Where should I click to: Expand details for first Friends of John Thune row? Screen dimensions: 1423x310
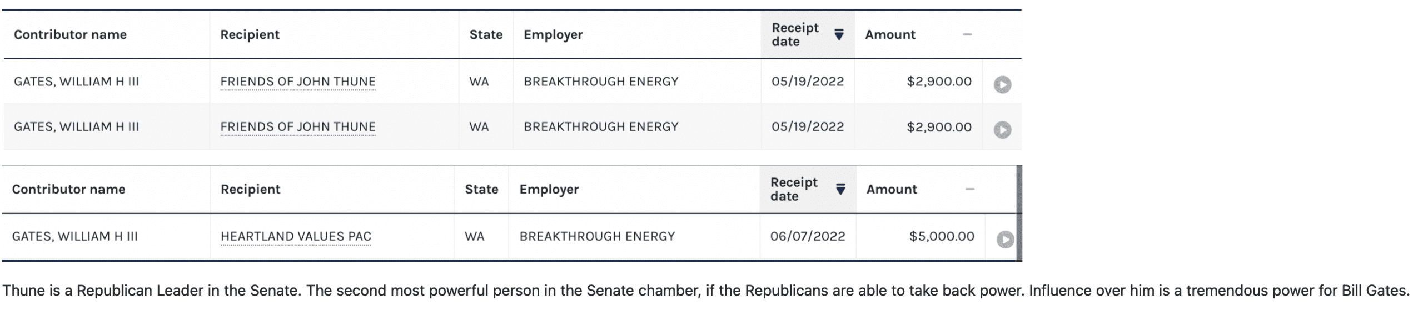[1002, 84]
